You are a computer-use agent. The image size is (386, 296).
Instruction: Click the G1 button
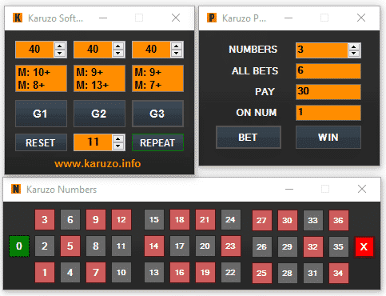pos(41,114)
